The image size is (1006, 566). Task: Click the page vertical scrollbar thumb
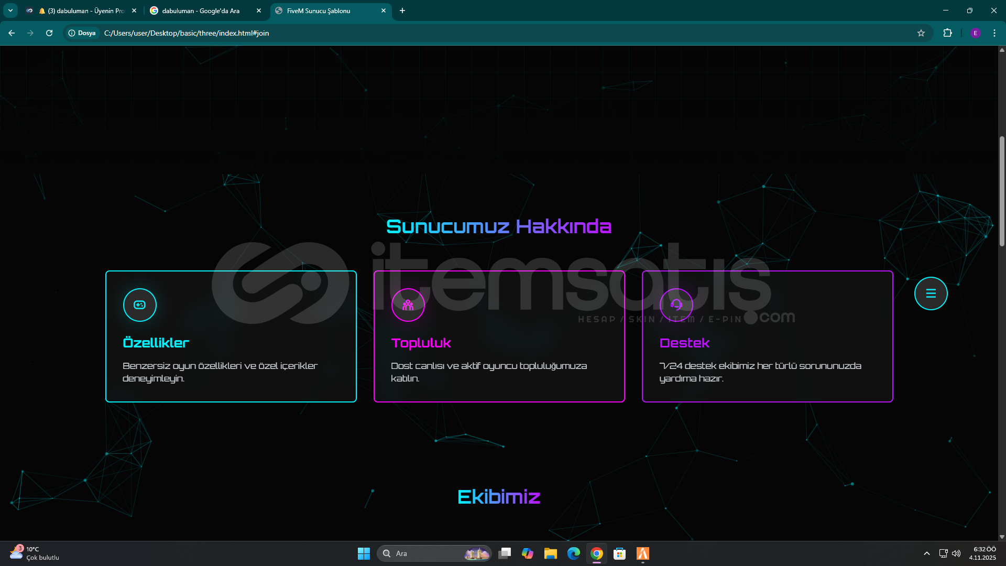point(1002,191)
